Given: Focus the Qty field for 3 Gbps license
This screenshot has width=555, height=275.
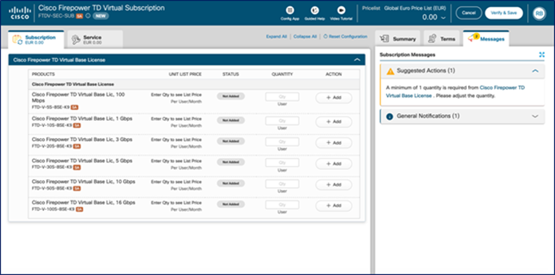Looking at the screenshot, I should (282, 142).
